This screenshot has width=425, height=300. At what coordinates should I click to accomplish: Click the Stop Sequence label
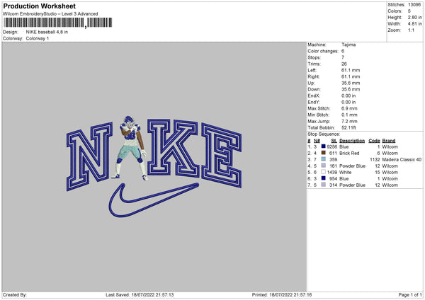324,134
